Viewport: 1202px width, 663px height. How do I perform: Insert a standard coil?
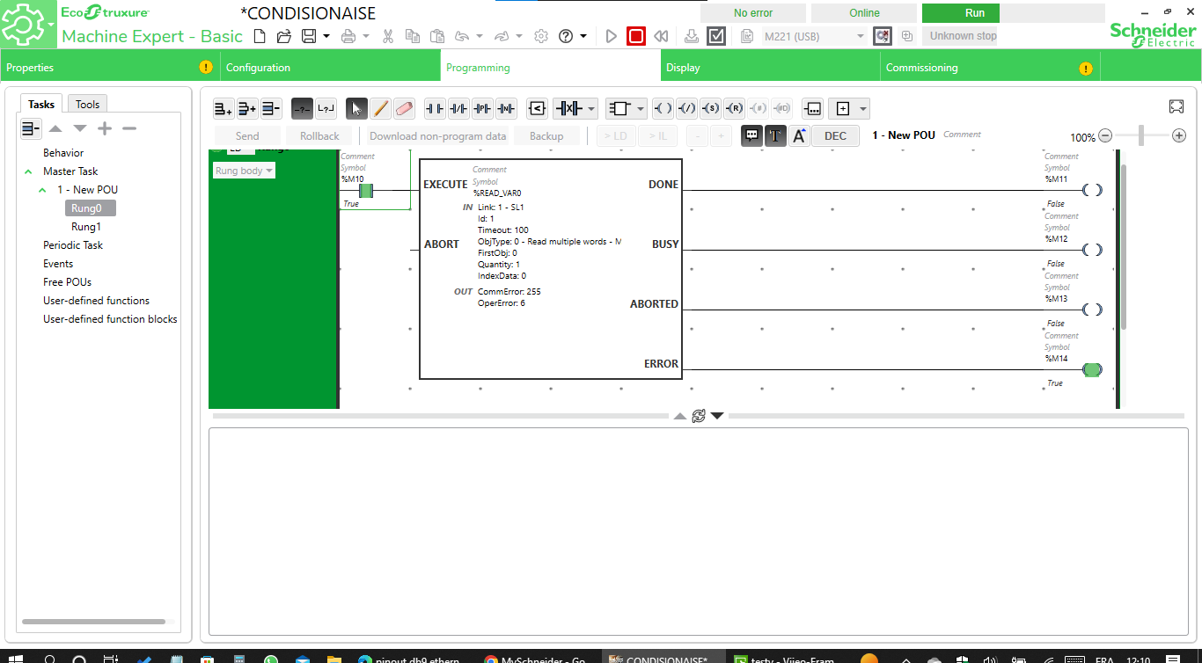point(663,108)
